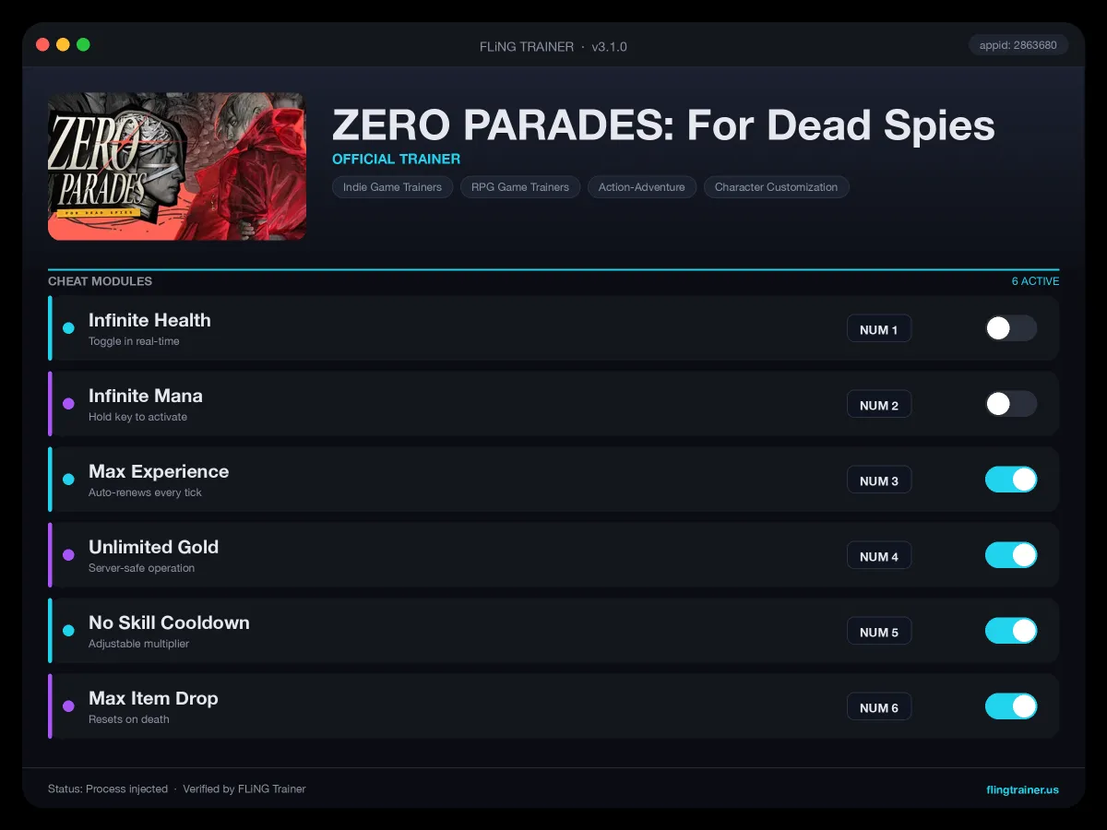Turn off the No Skill Cooldown toggle
The width and height of the screenshot is (1107, 830).
pos(1011,631)
